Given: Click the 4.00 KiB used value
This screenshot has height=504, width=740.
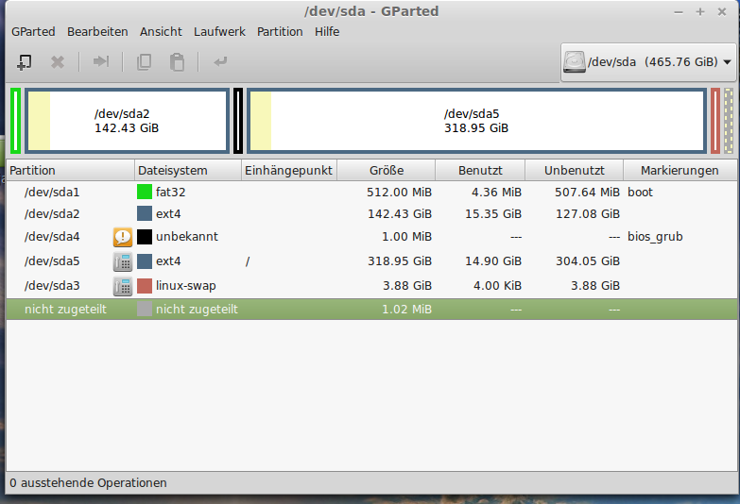Looking at the screenshot, I should point(496,286).
